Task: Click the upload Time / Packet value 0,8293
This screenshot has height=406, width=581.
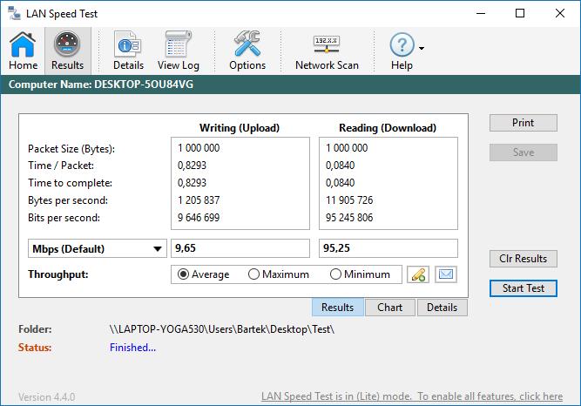Action: point(192,166)
